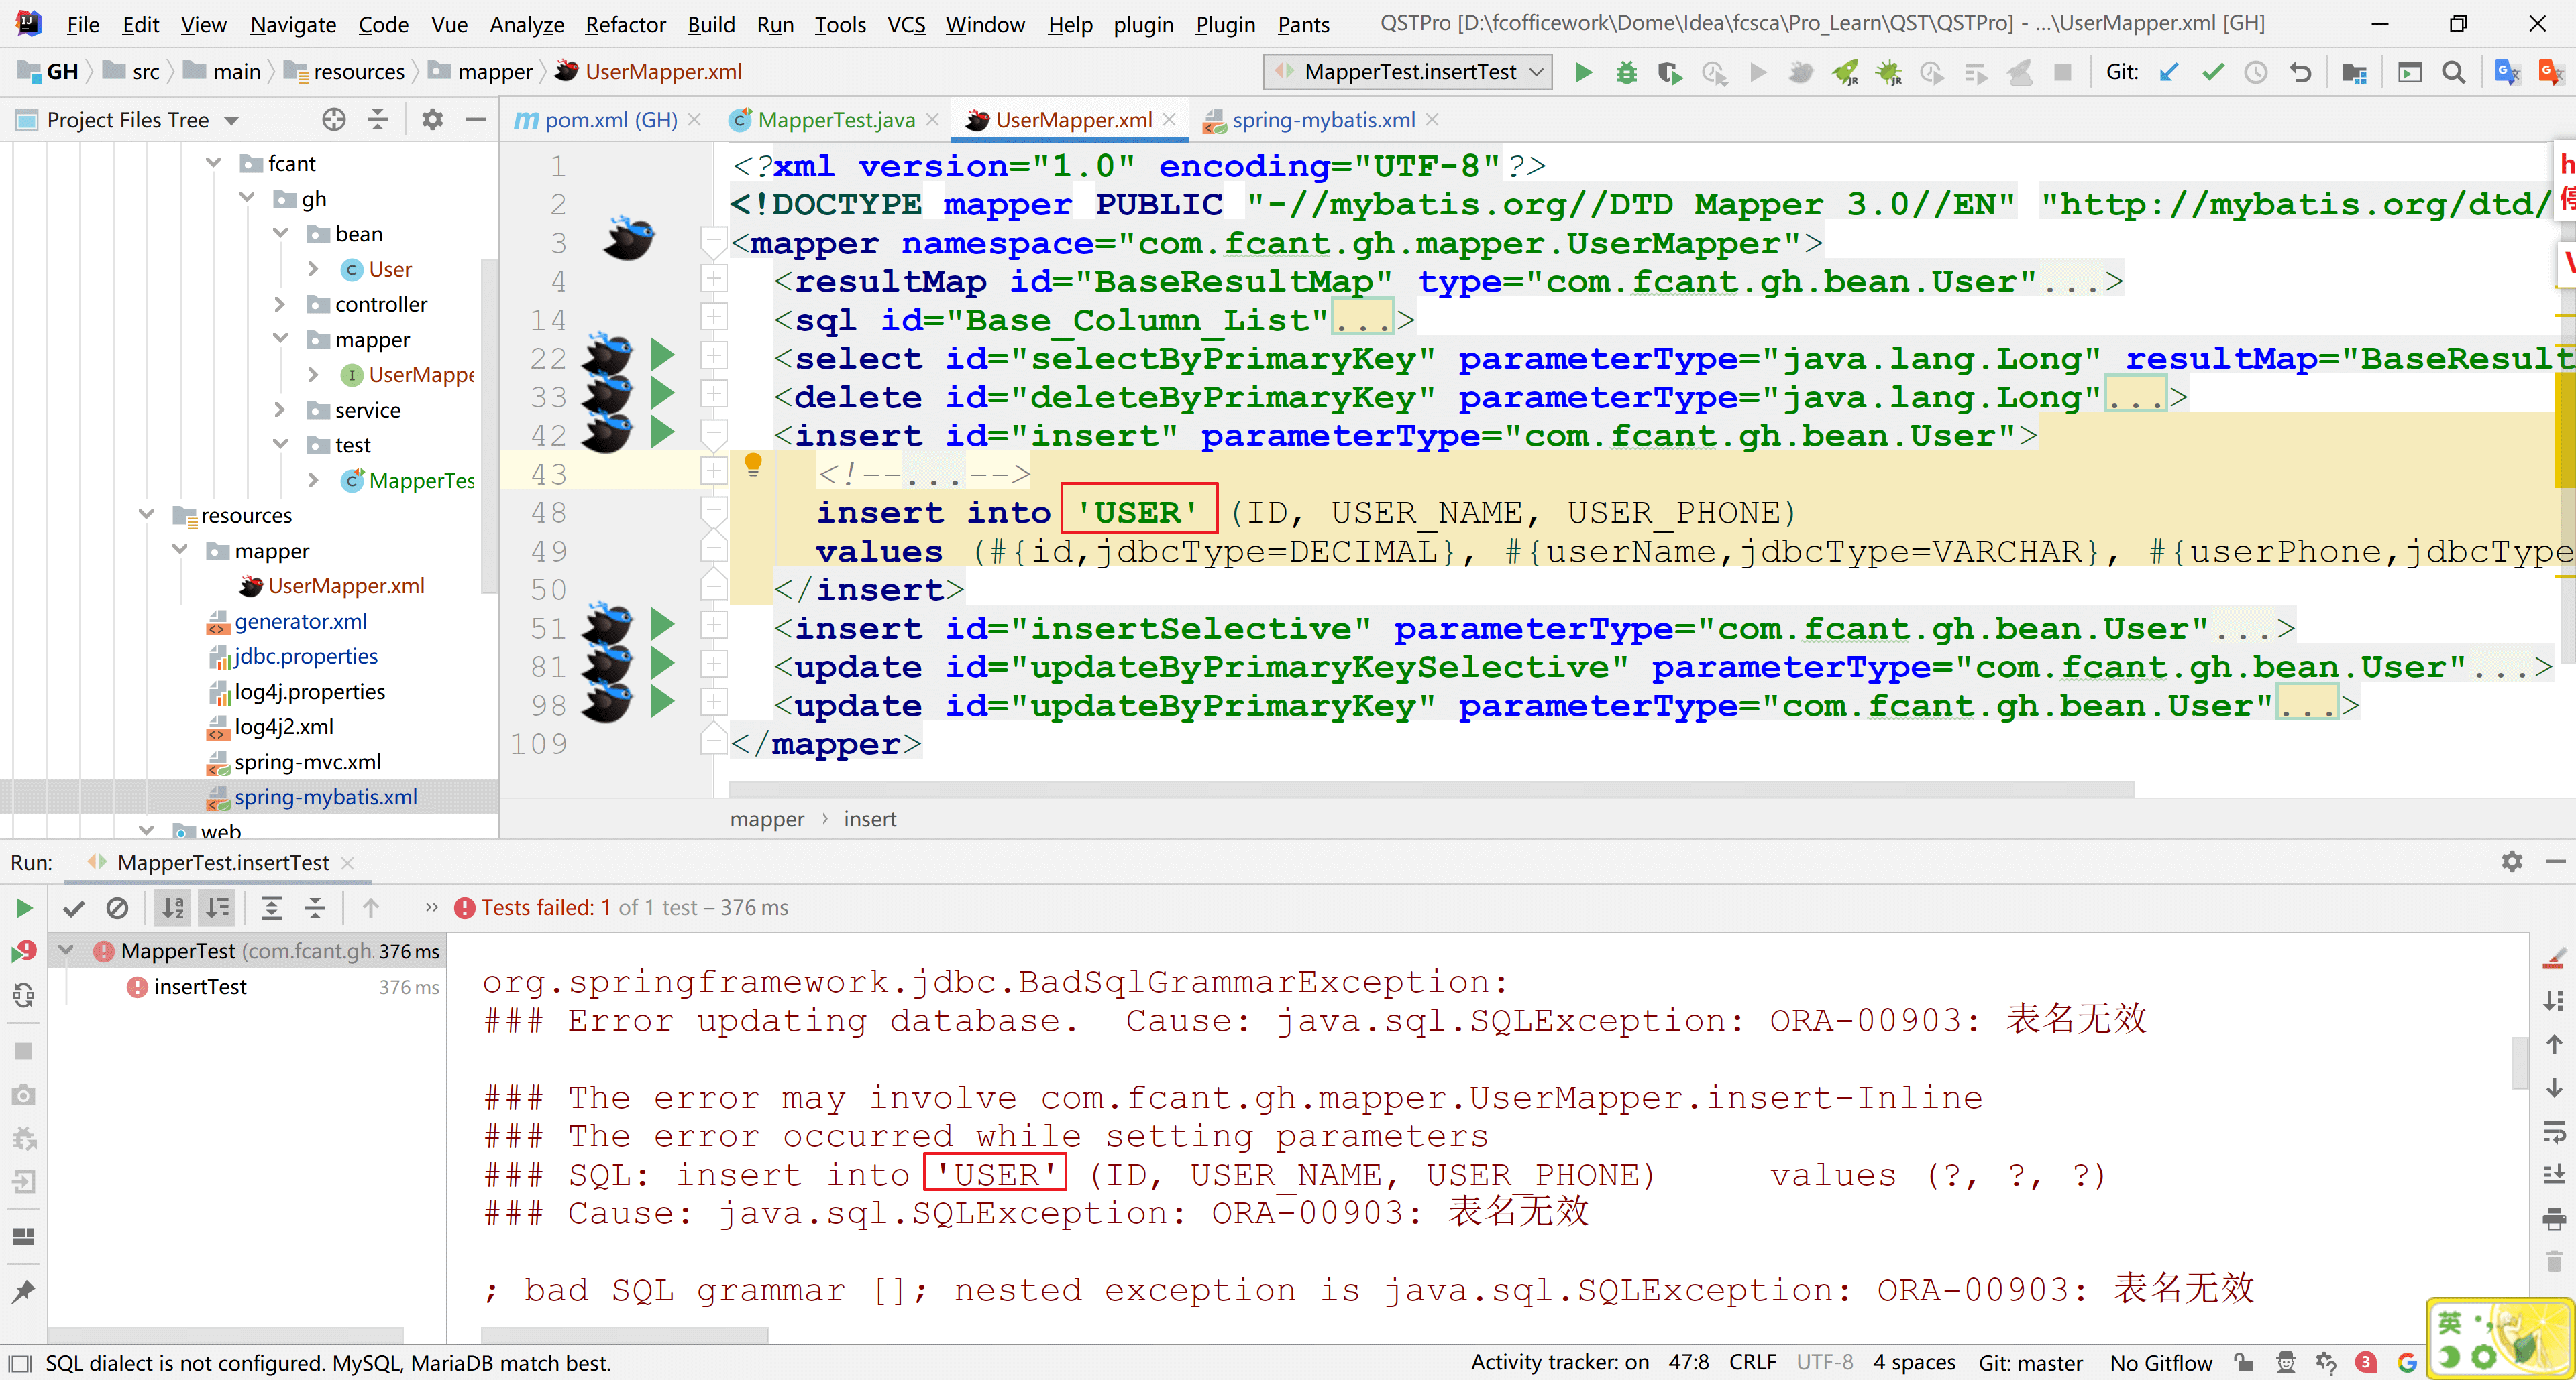
Task: Click the Debug bug icon in the toolbar
Action: pyautogui.click(x=1627, y=72)
